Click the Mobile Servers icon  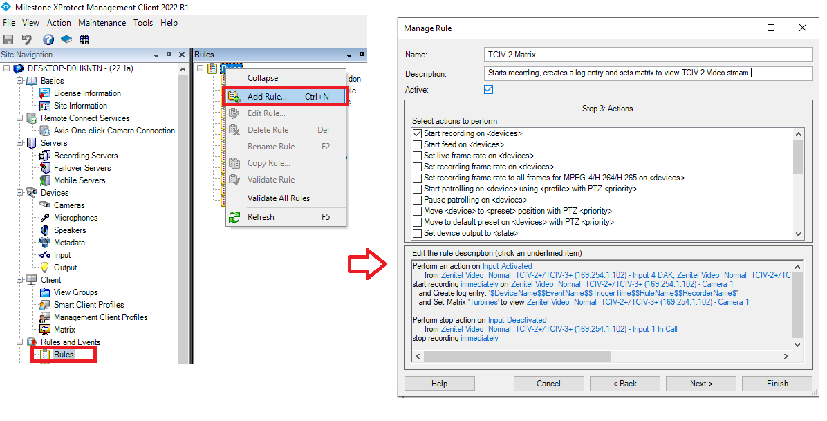46,180
